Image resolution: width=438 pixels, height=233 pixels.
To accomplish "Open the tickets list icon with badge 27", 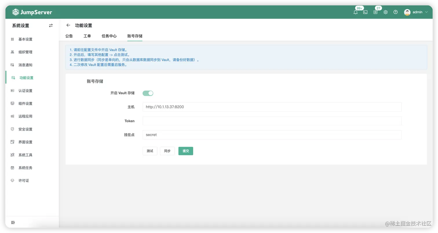I will (375, 12).
